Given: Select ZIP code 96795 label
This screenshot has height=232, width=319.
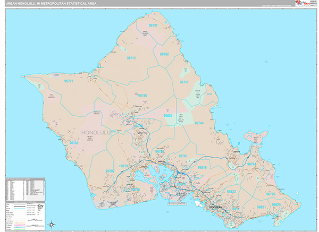Looking at the screenshot, I should 271,194.
